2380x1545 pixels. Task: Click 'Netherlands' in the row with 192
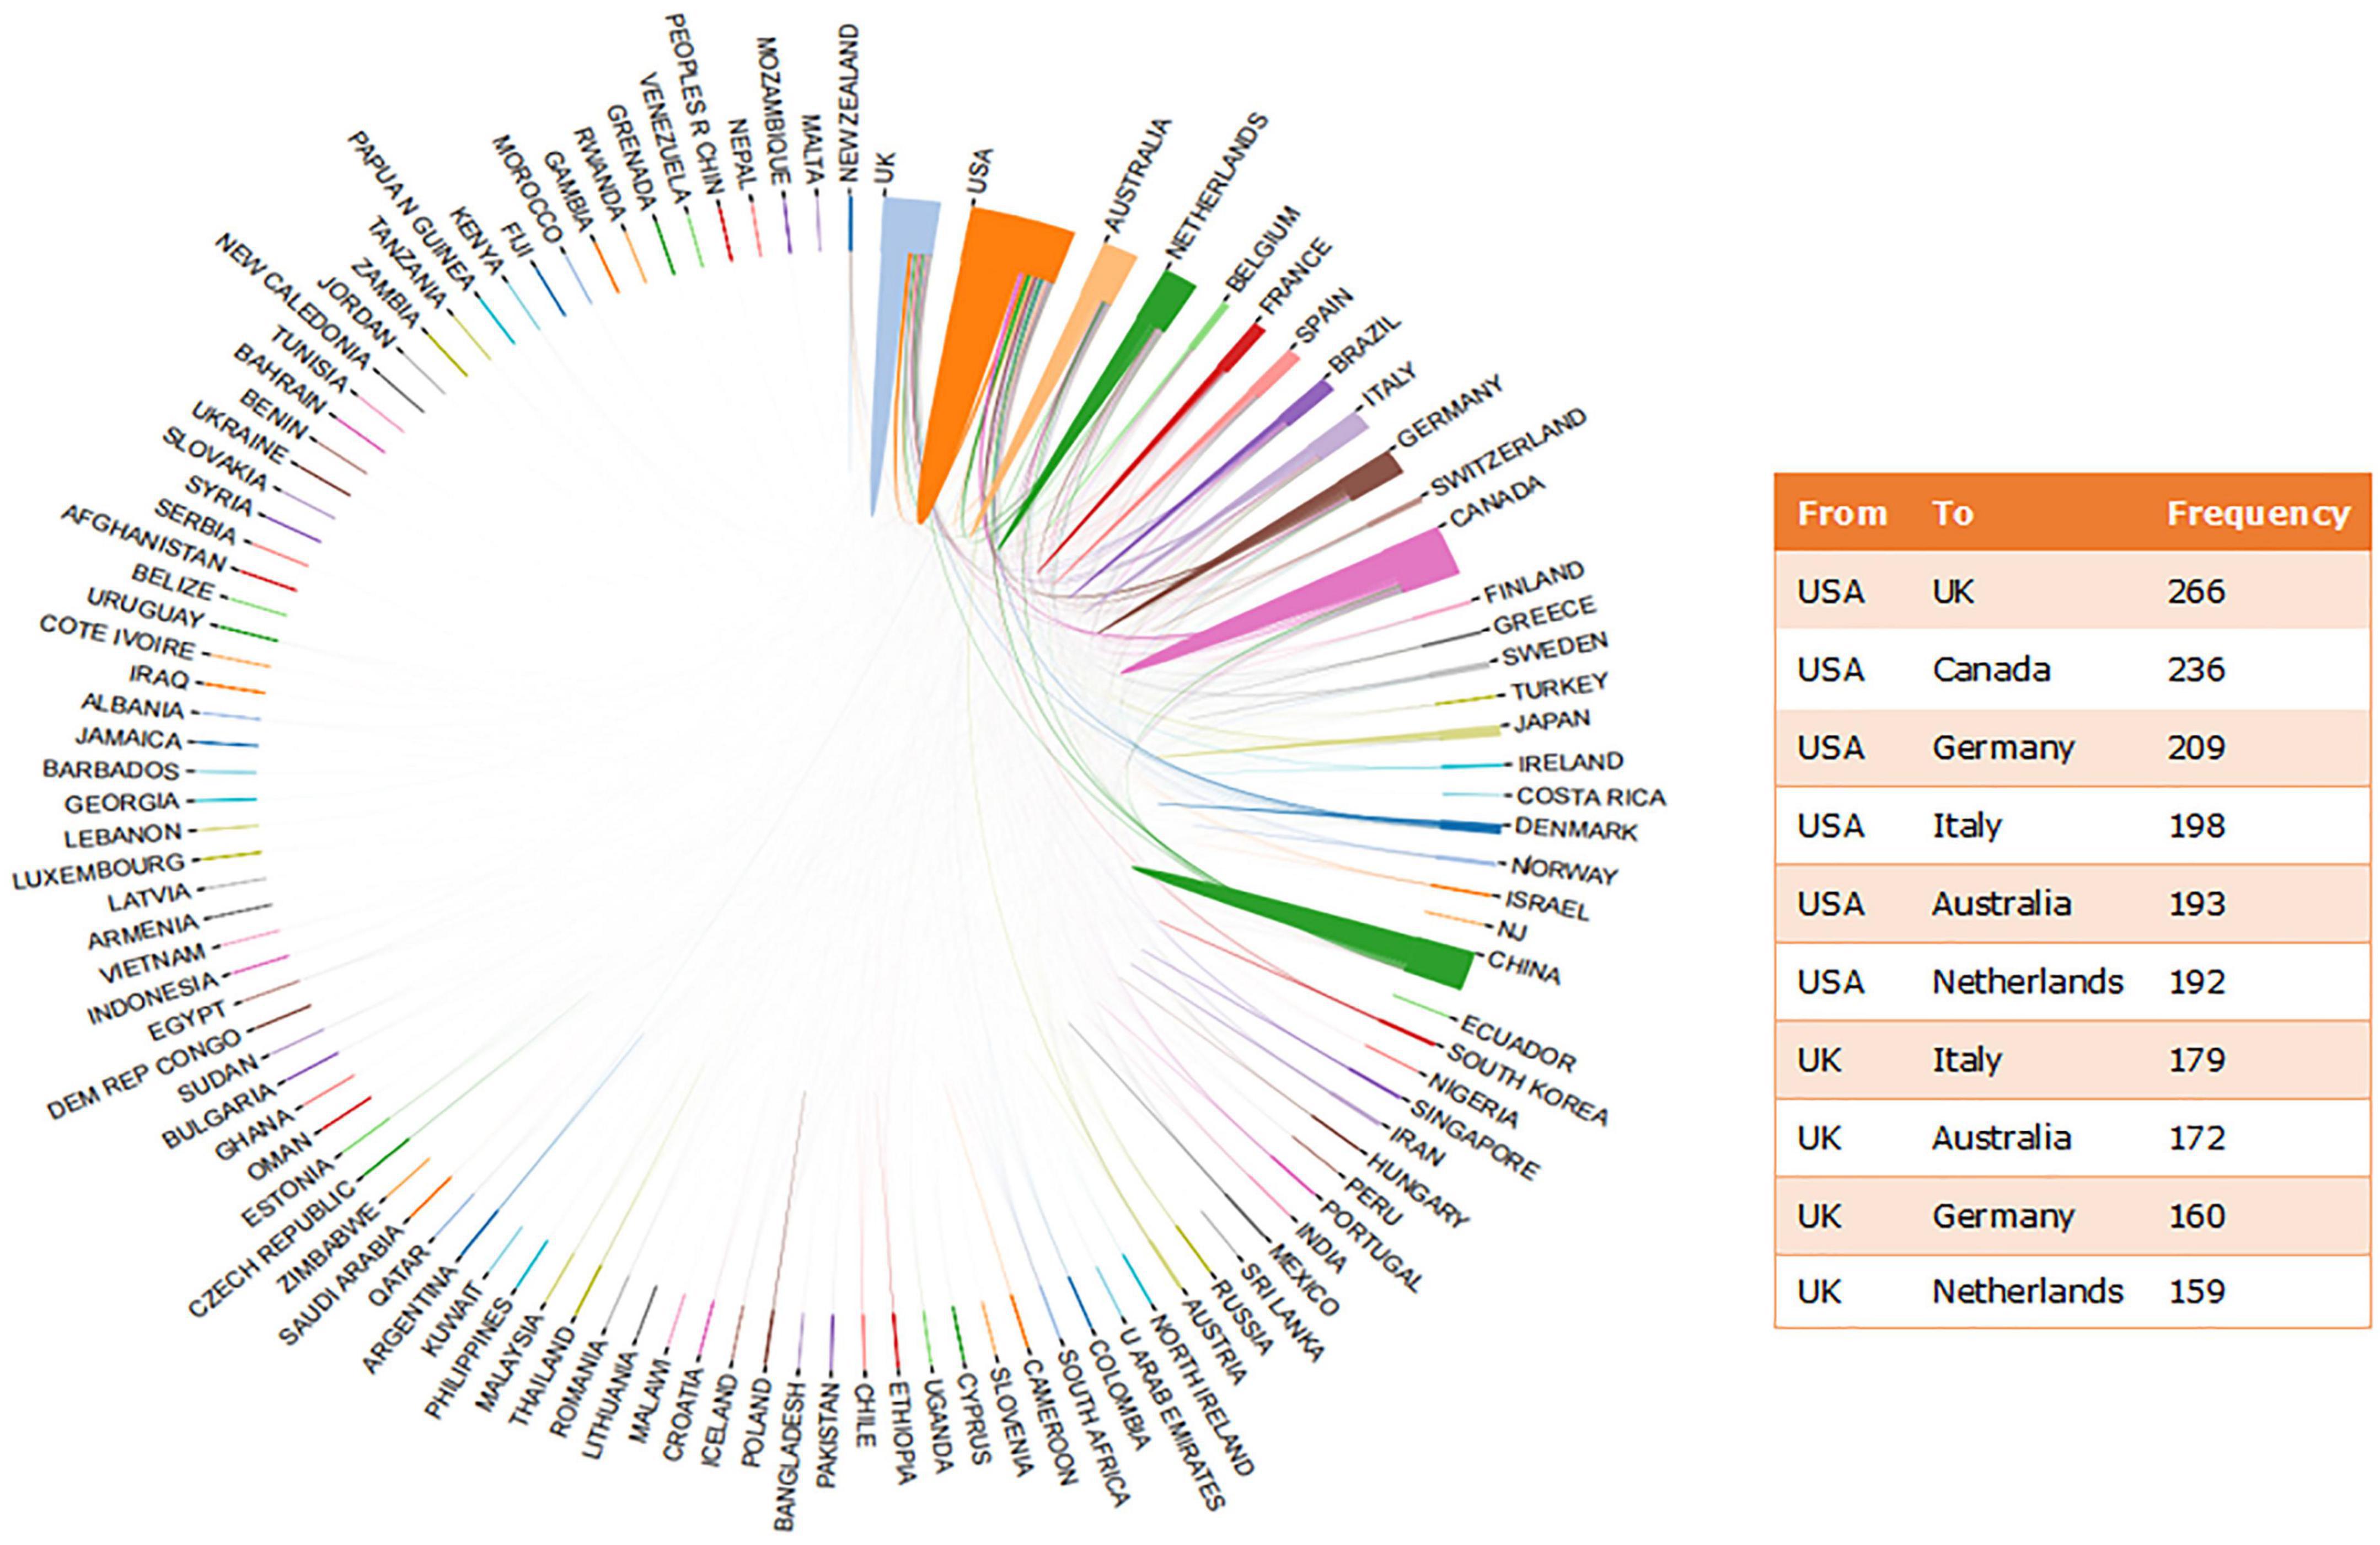tap(2027, 981)
